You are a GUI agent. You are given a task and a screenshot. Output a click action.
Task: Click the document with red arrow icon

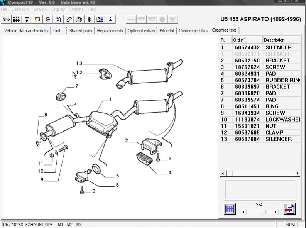tap(289, 209)
